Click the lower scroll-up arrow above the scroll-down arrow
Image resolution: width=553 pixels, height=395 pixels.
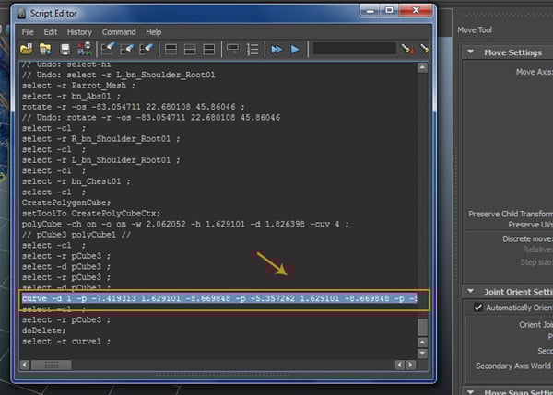click(422, 342)
